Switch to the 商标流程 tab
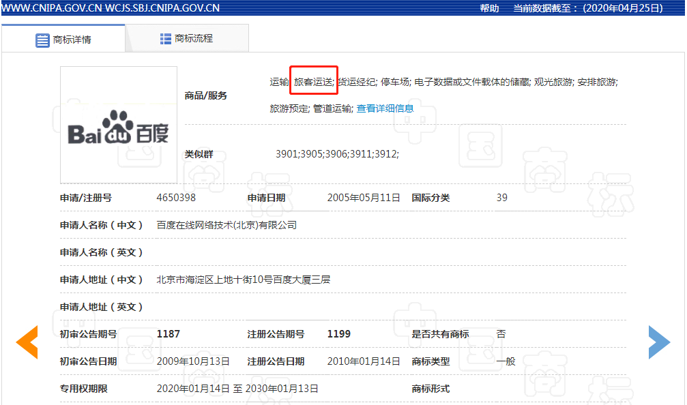The image size is (687, 405). click(x=186, y=39)
